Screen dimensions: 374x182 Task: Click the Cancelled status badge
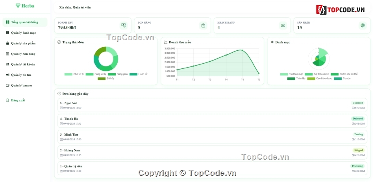pos(358,103)
